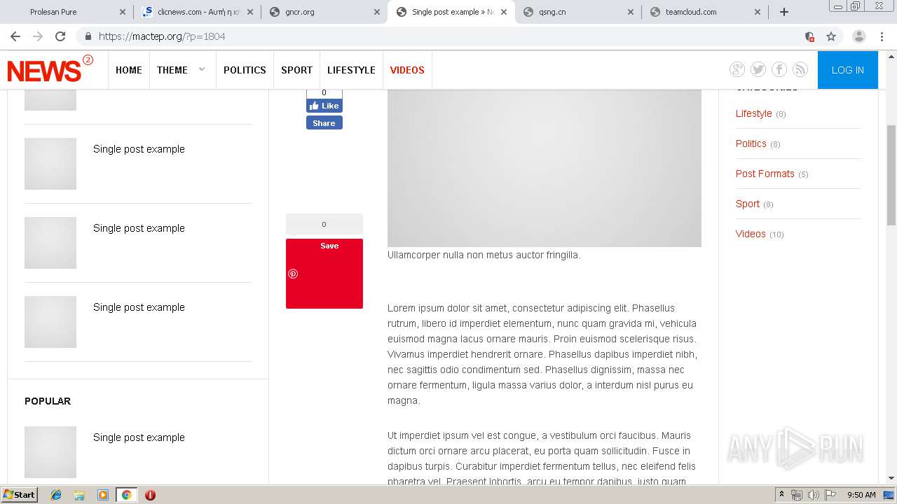Screen dimensions: 897x504
Task: Click the taskbar clock showing 9:50 AM
Action: pyautogui.click(x=861, y=495)
